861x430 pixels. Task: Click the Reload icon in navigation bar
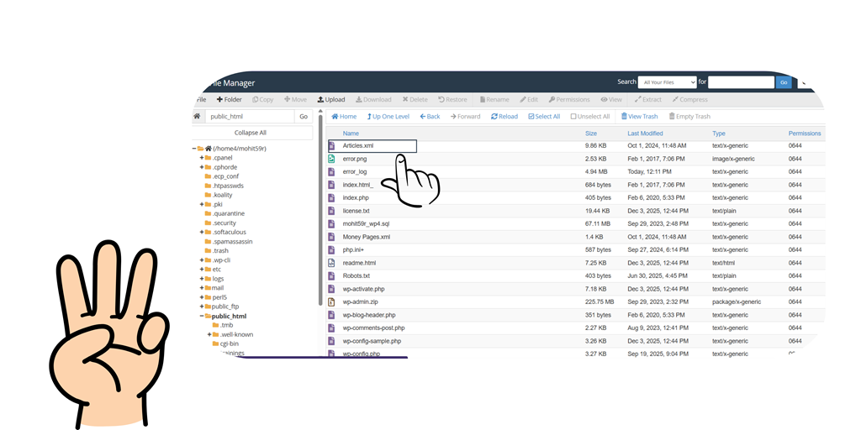pyautogui.click(x=494, y=117)
